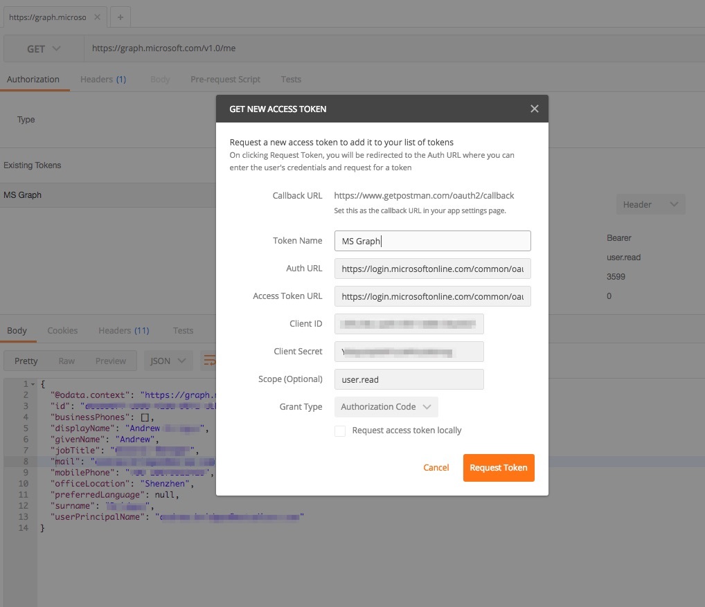
Task: Click the wrap lines icon in response toolbar
Action: tap(209, 361)
